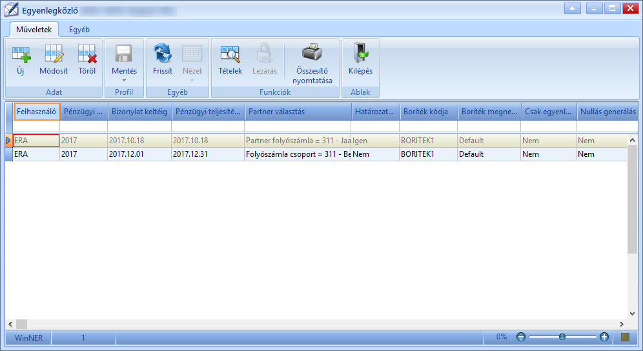This screenshot has width=643, height=351.
Task: Click the Boríték kódja column header
Action: pos(429,112)
